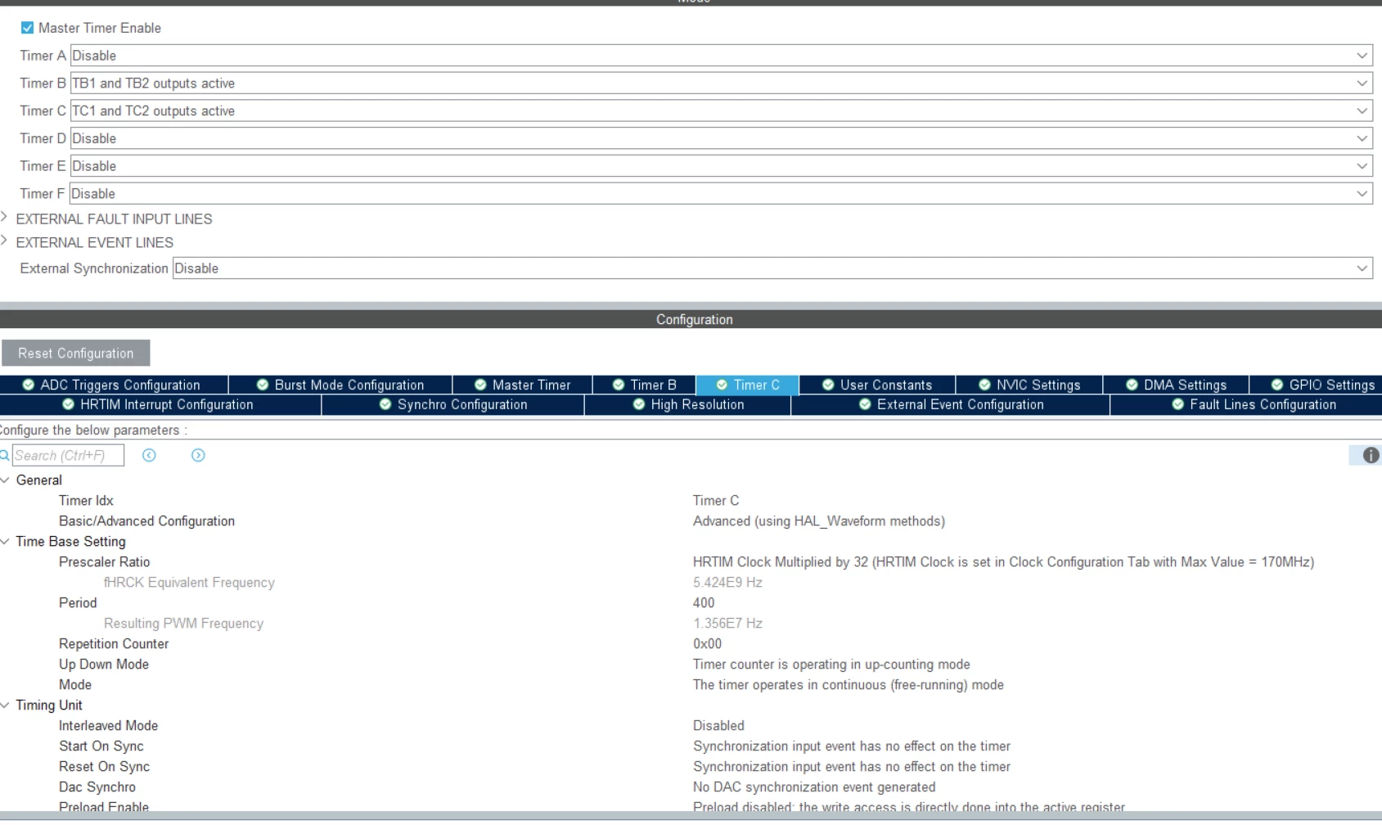Screen dimensions: 1382x825
Task: Collapse the Timing Unit group
Action: tap(5, 706)
